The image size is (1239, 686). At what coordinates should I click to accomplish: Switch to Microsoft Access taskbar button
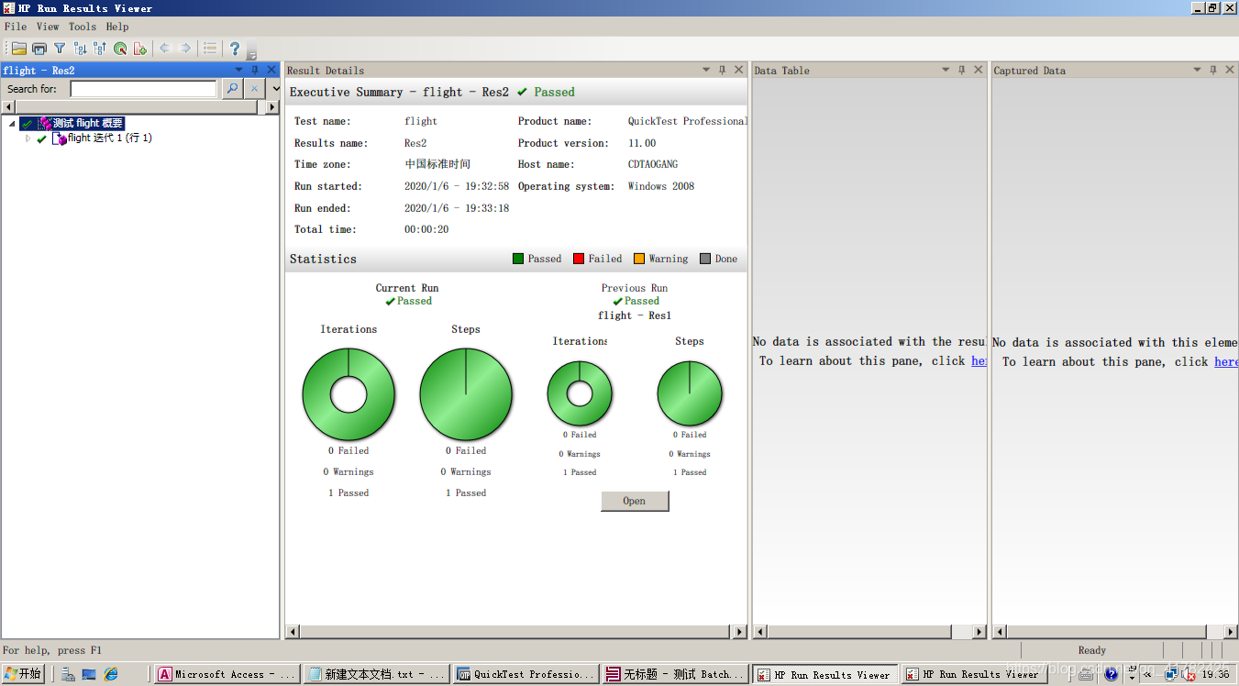tap(227, 674)
